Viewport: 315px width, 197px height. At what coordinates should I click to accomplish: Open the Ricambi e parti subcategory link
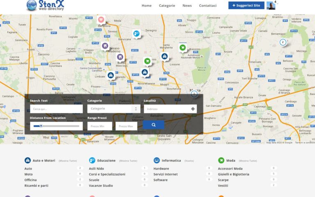point(37,186)
